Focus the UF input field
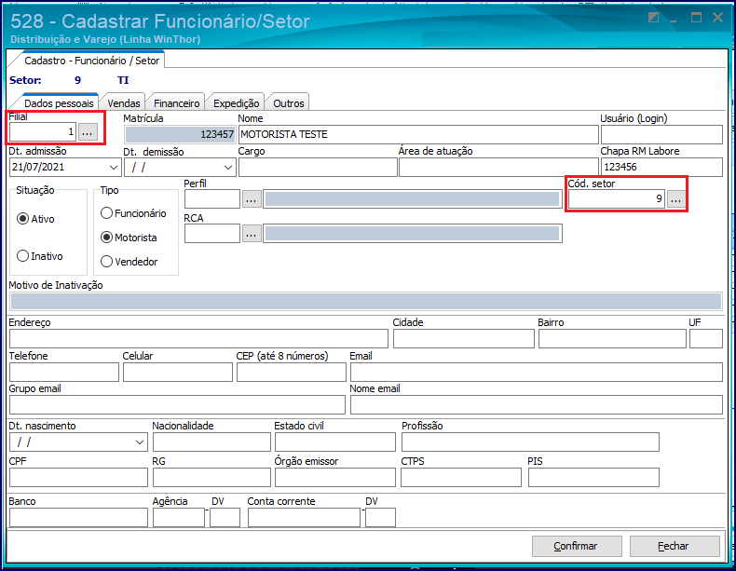The height and width of the screenshot is (571, 736). 705,339
